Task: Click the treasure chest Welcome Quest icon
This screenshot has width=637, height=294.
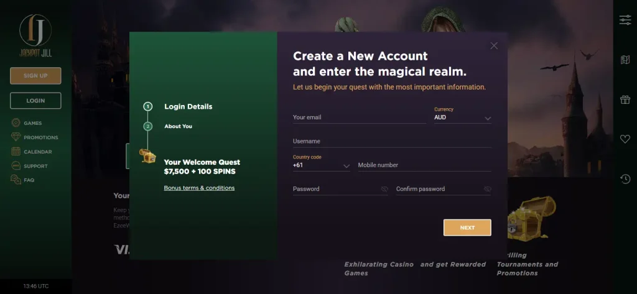Action: pos(147,155)
